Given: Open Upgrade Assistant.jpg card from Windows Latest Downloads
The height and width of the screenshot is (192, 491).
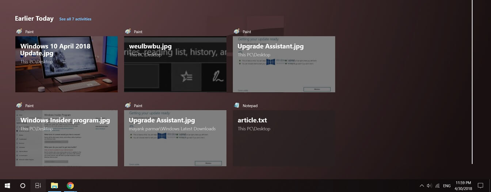Looking at the screenshot, I should point(175,138).
